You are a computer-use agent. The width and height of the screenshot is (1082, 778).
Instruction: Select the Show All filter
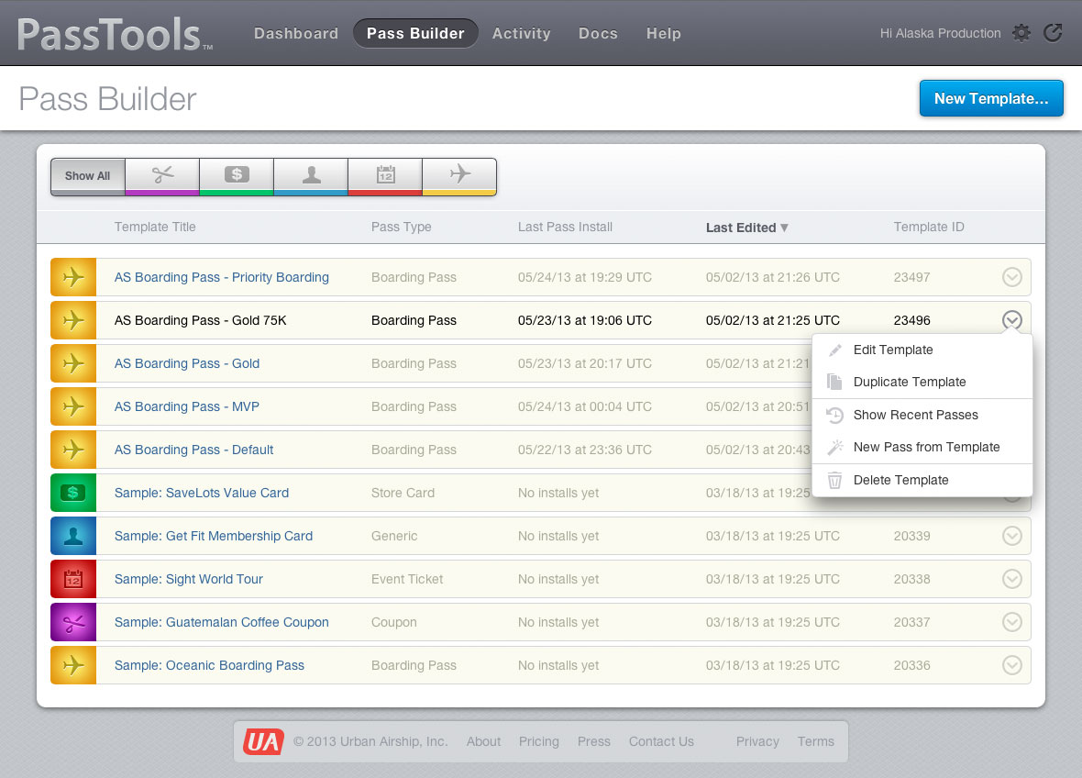[88, 176]
